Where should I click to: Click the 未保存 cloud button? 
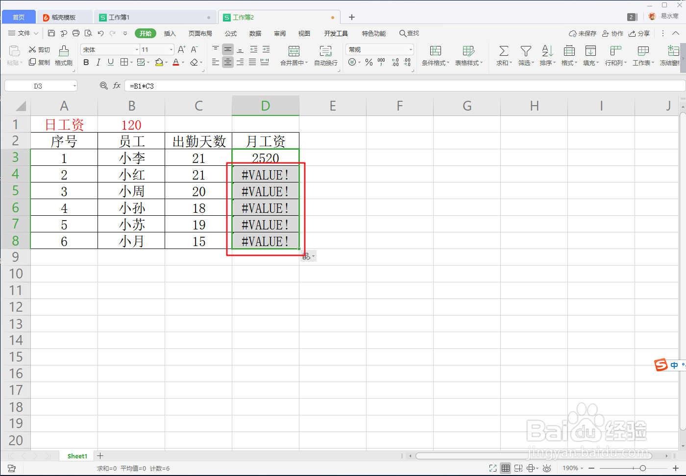point(583,33)
